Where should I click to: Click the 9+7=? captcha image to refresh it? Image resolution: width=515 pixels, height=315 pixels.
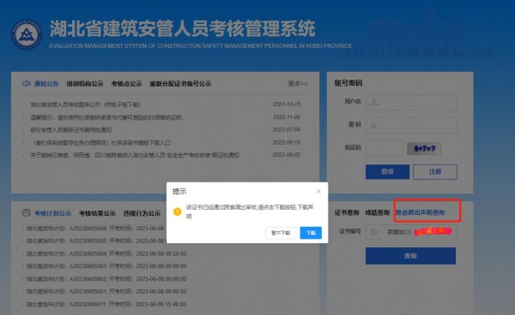point(424,149)
